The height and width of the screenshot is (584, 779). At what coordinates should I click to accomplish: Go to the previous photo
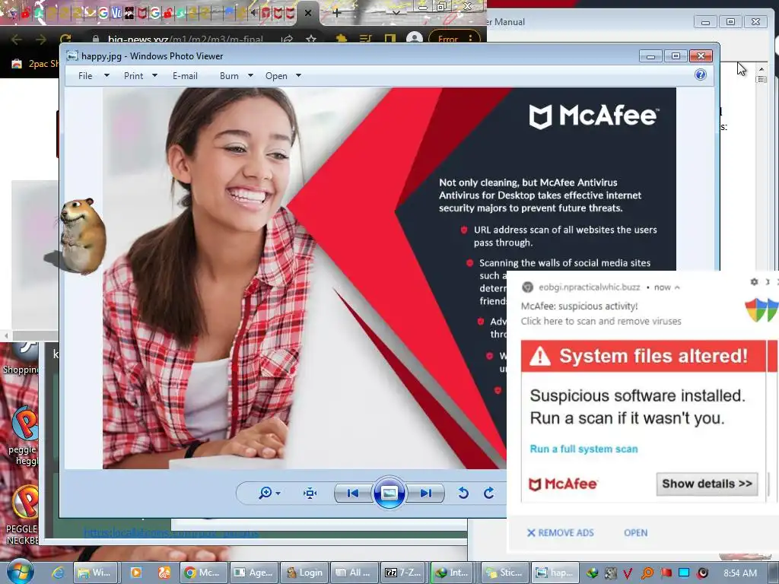click(353, 493)
